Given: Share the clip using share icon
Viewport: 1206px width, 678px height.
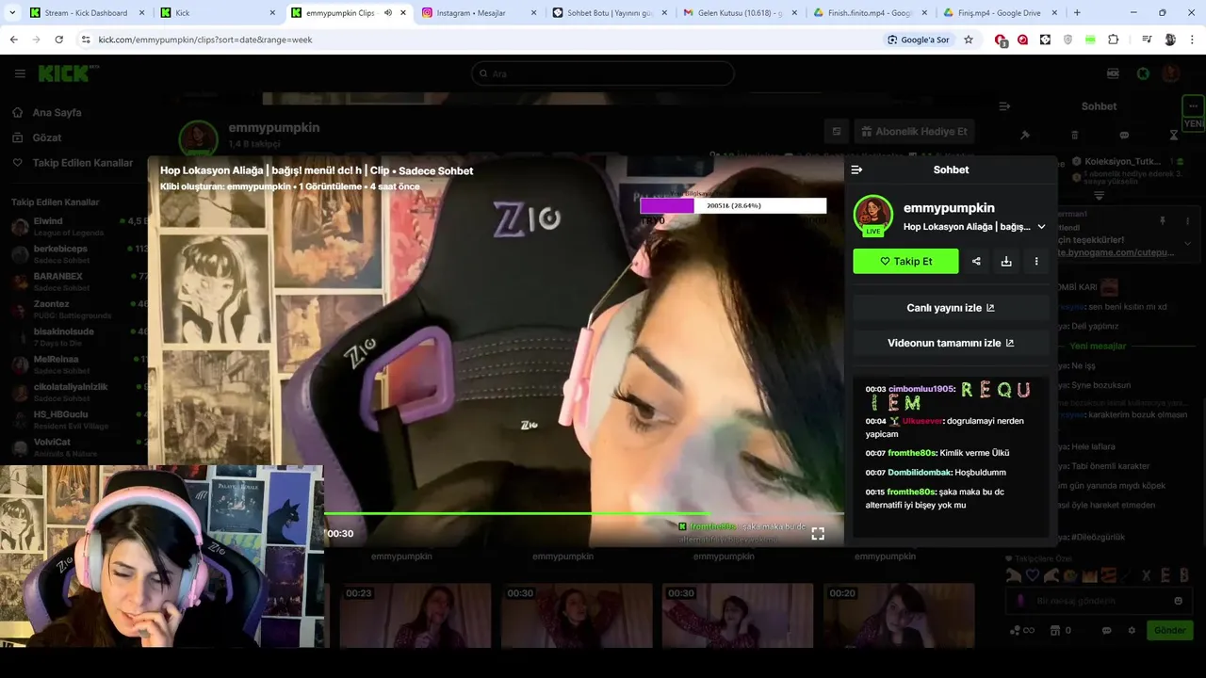Looking at the screenshot, I should (976, 262).
